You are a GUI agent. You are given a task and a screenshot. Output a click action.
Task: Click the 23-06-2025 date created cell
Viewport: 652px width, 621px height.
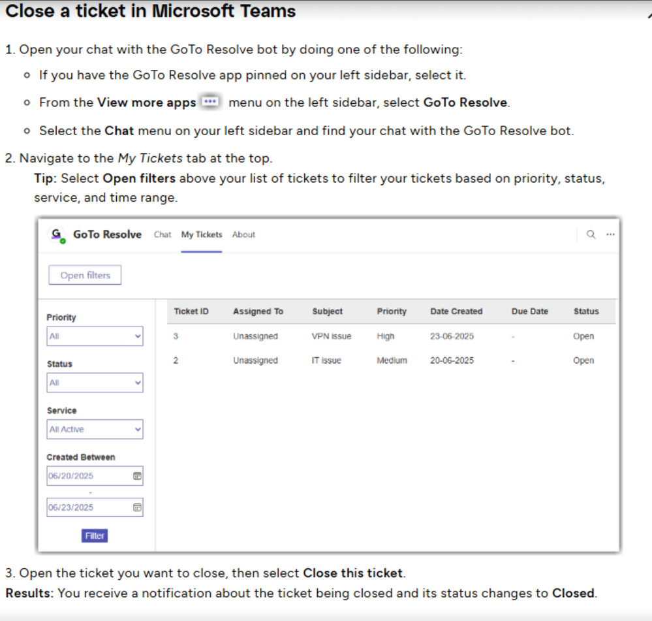point(452,336)
